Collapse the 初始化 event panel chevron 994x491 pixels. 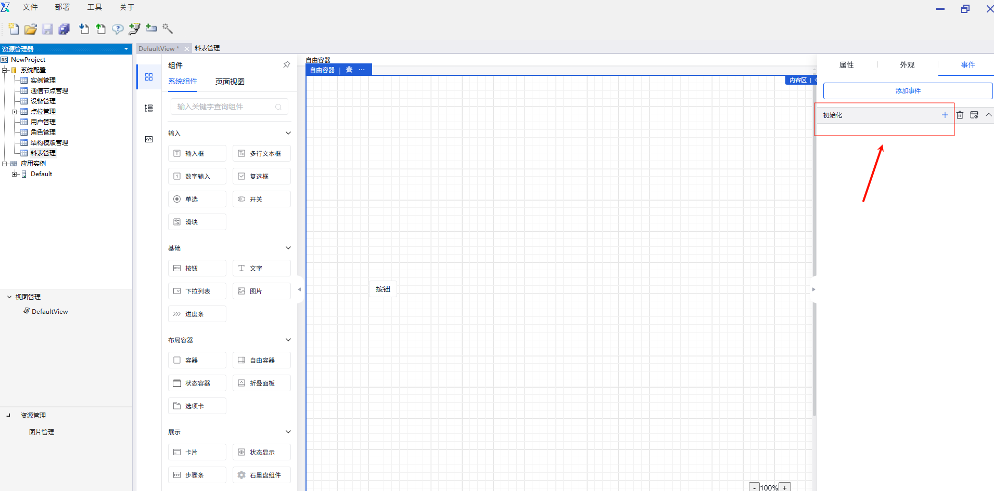[x=988, y=115]
